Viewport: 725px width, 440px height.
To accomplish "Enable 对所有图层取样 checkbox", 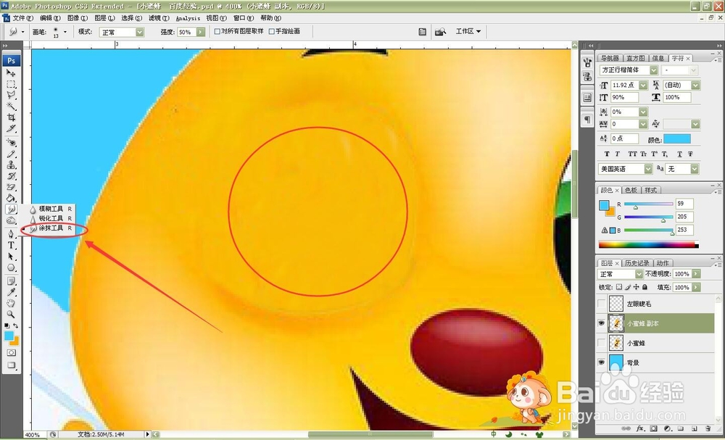I will [x=217, y=31].
